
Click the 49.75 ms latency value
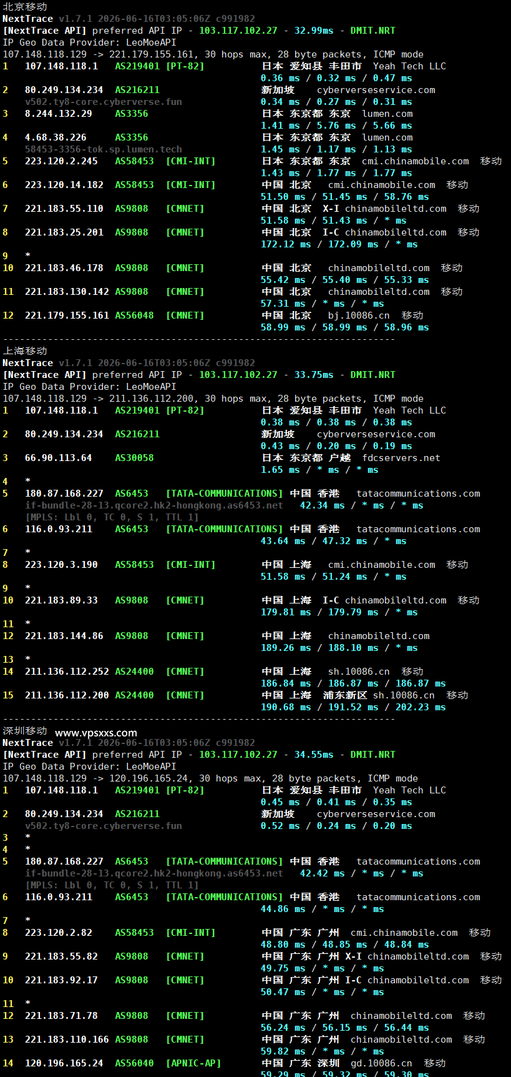[x=283, y=968]
